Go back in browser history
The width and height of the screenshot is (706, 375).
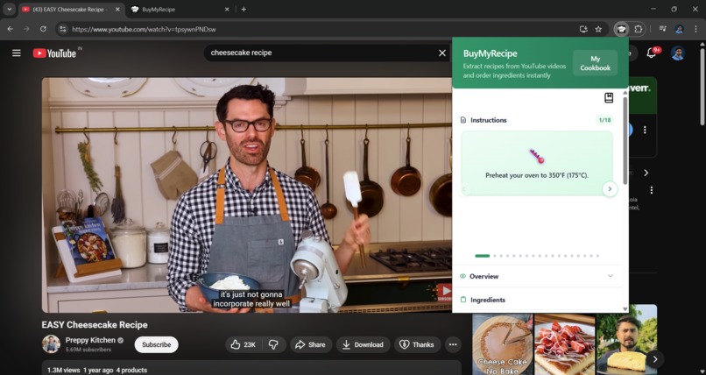click(11, 29)
